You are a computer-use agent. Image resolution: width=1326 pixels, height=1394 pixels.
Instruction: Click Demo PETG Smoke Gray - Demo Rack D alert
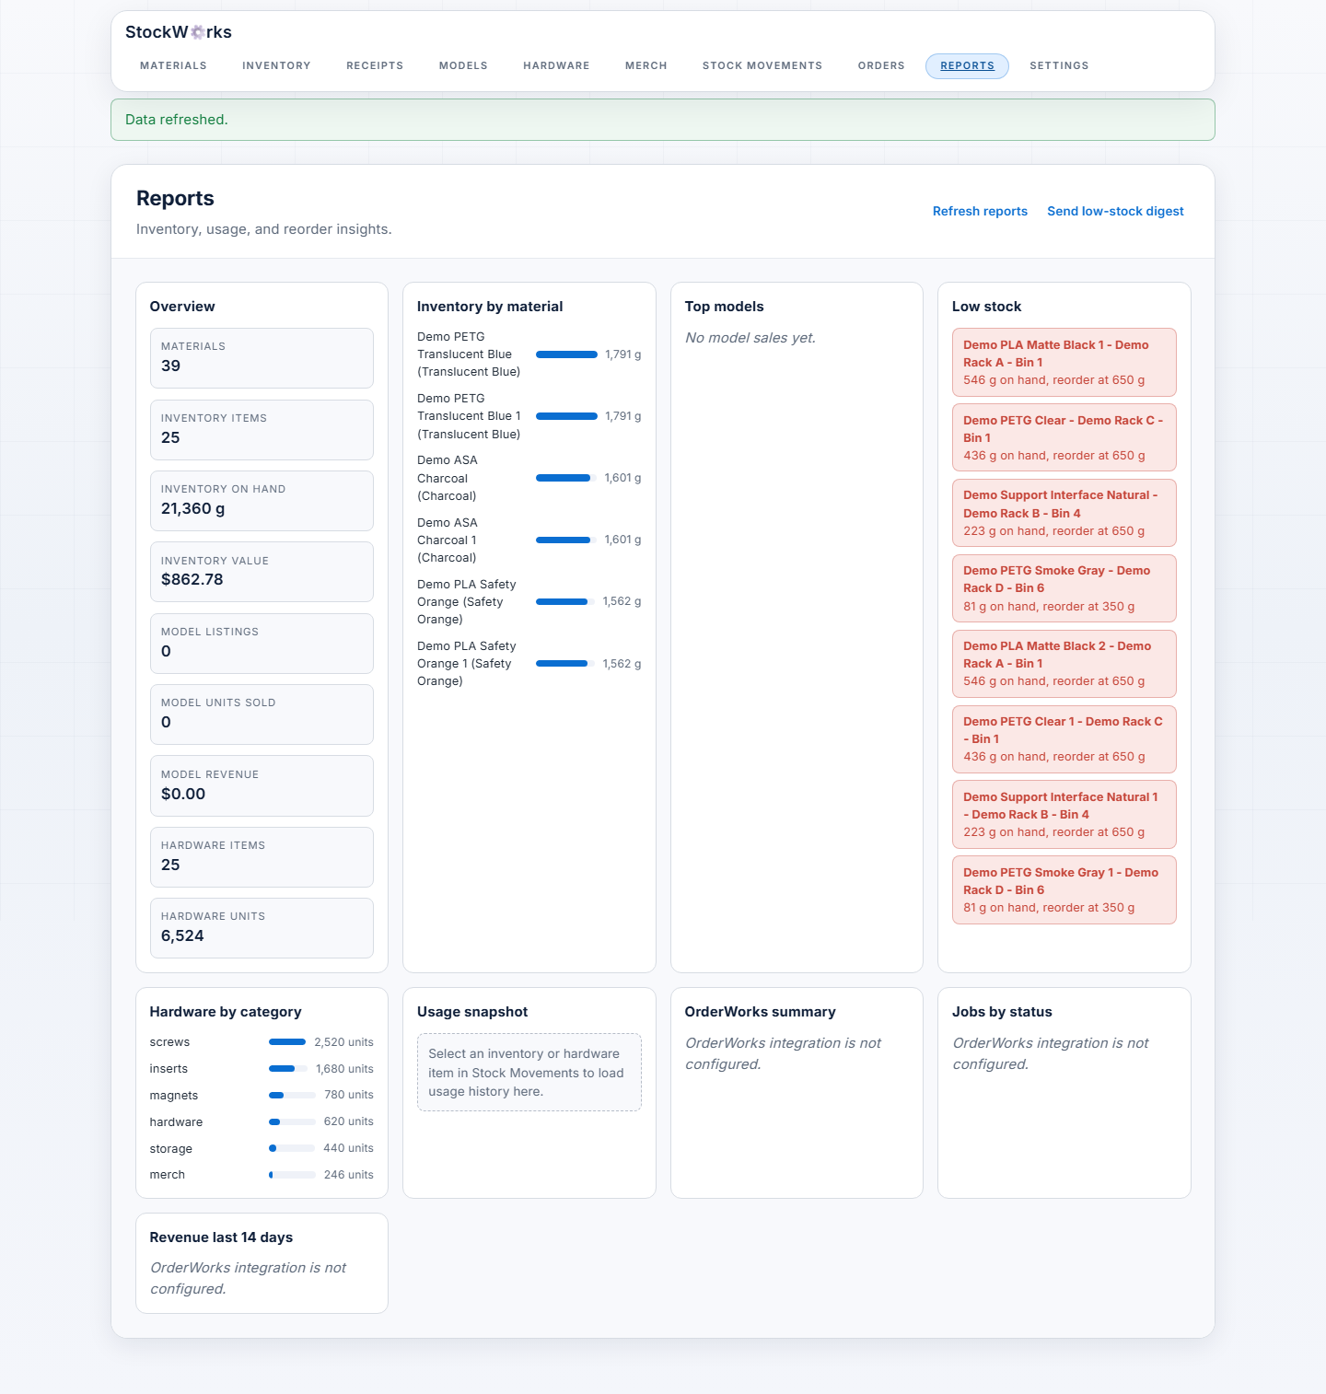1064,588
